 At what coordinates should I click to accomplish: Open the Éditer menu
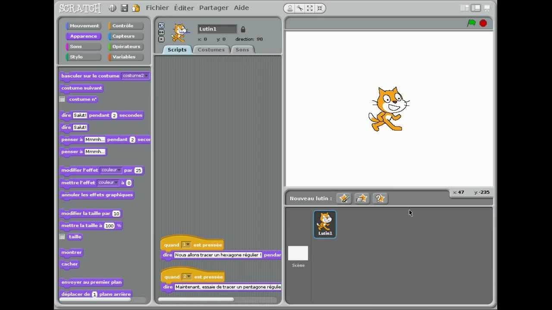(x=184, y=8)
